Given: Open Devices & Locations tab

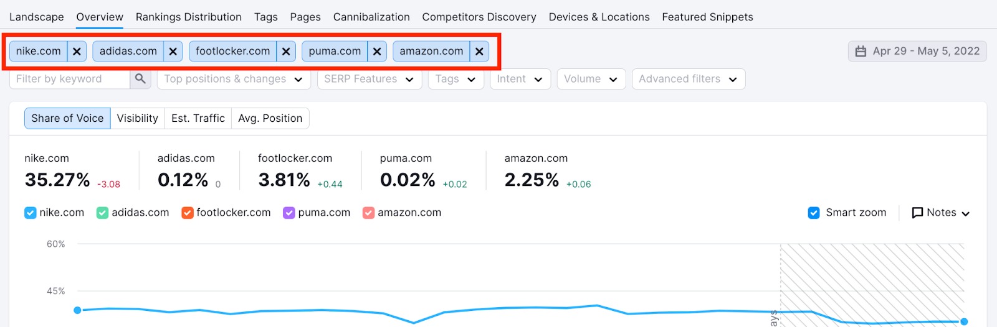Looking at the screenshot, I should 599,17.
